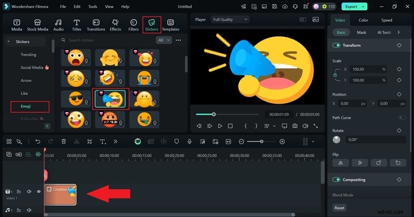Zoom out timeline with minus icon
This screenshot has width=414, height=217.
pyautogui.click(x=241, y=142)
